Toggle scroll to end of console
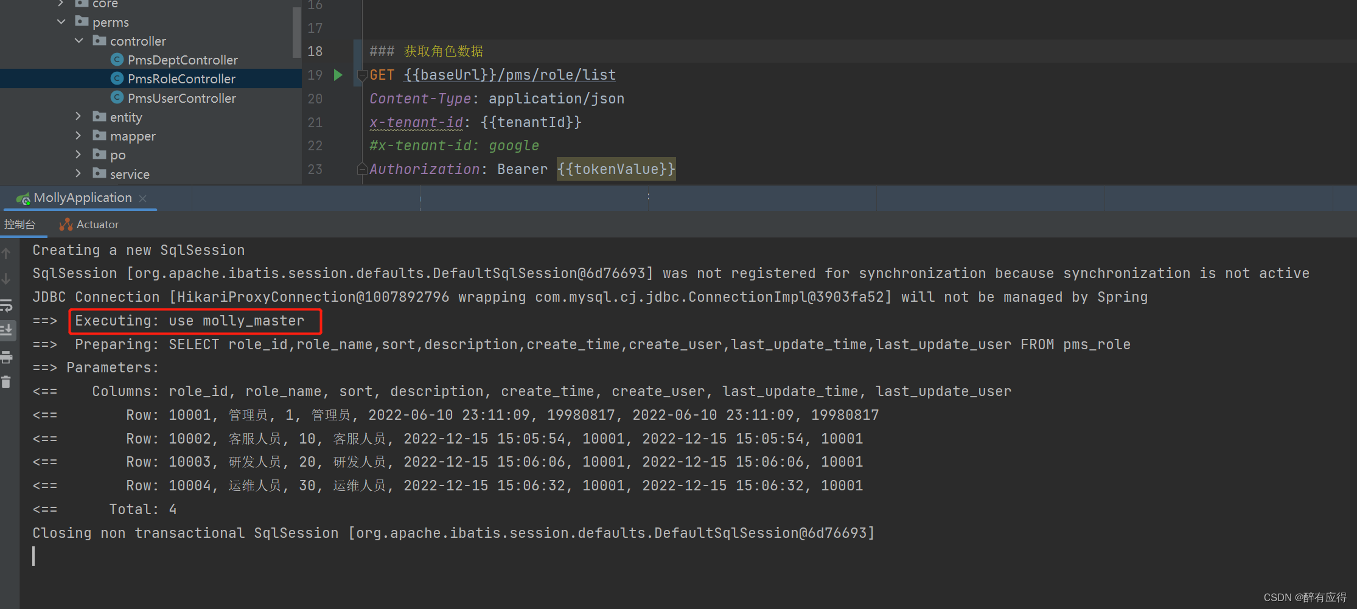 pos(7,330)
